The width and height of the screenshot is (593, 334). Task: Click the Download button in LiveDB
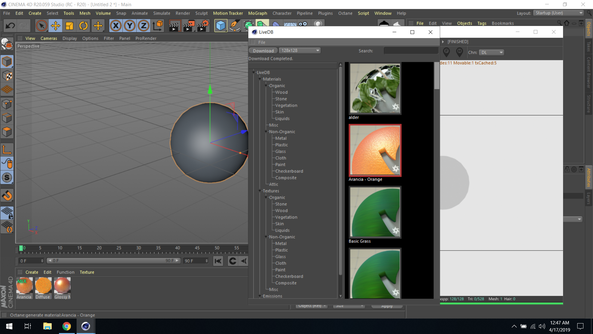pos(263,51)
